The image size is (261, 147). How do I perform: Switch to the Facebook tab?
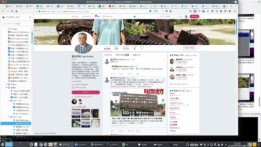tap(61, 6)
